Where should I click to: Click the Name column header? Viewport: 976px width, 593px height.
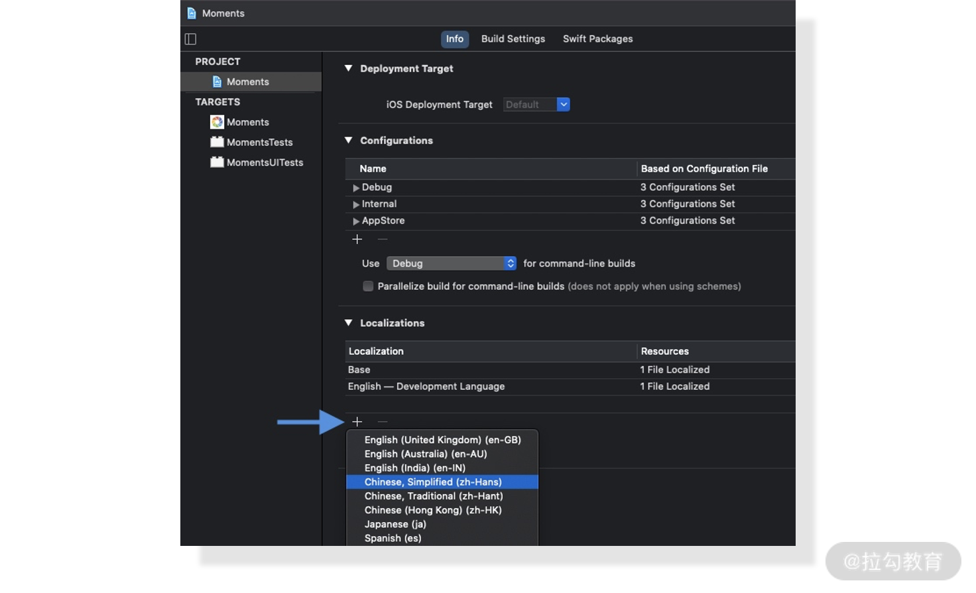tap(491, 168)
